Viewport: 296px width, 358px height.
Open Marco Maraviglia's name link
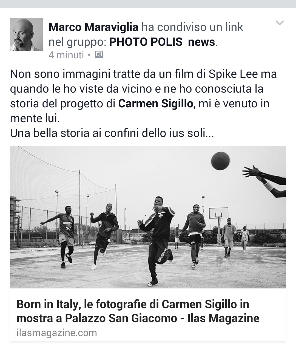coord(93,27)
